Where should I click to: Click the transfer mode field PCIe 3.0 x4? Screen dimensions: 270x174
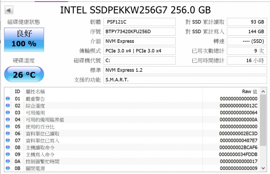(x=139, y=51)
